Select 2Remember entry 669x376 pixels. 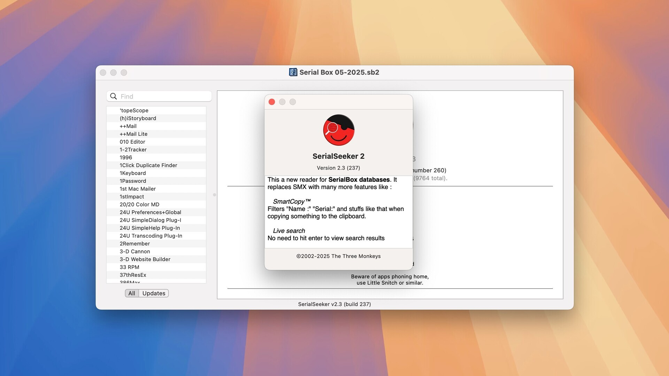click(156, 244)
